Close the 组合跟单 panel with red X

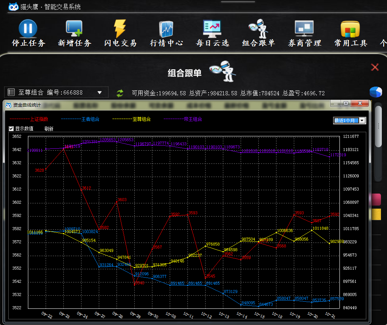point(375,67)
